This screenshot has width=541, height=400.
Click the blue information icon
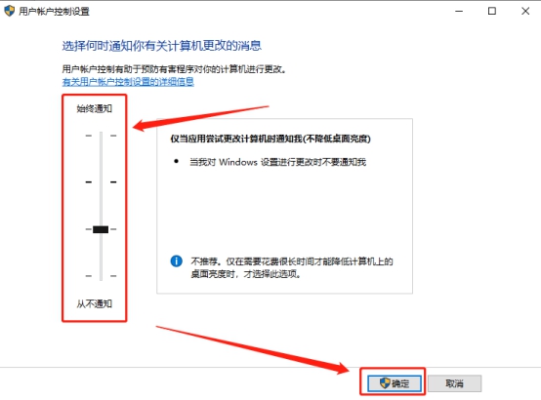(177, 261)
